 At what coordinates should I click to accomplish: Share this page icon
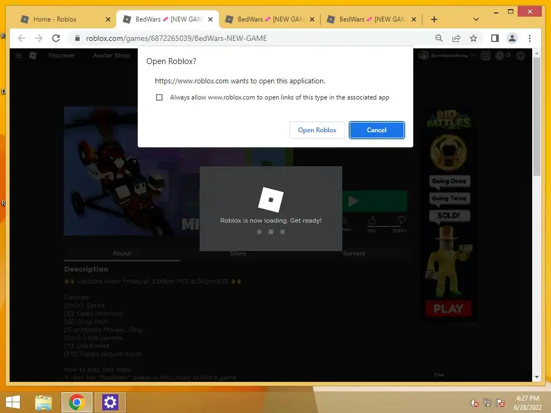456,38
